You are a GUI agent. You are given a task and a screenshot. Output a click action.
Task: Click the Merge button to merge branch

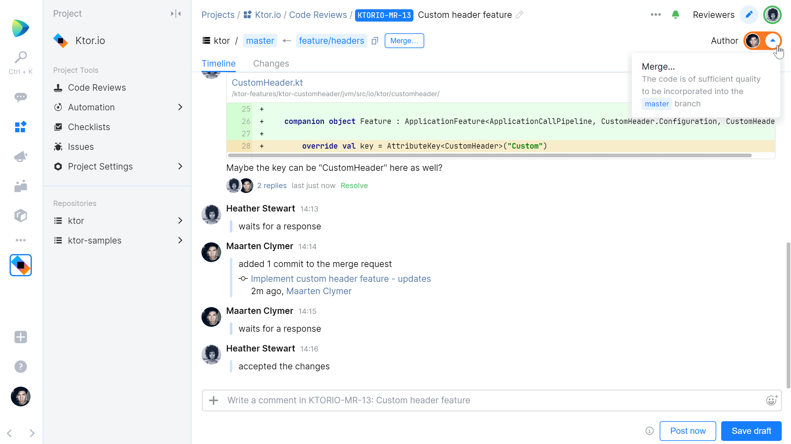pyautogui.click(x=404, y=41)
